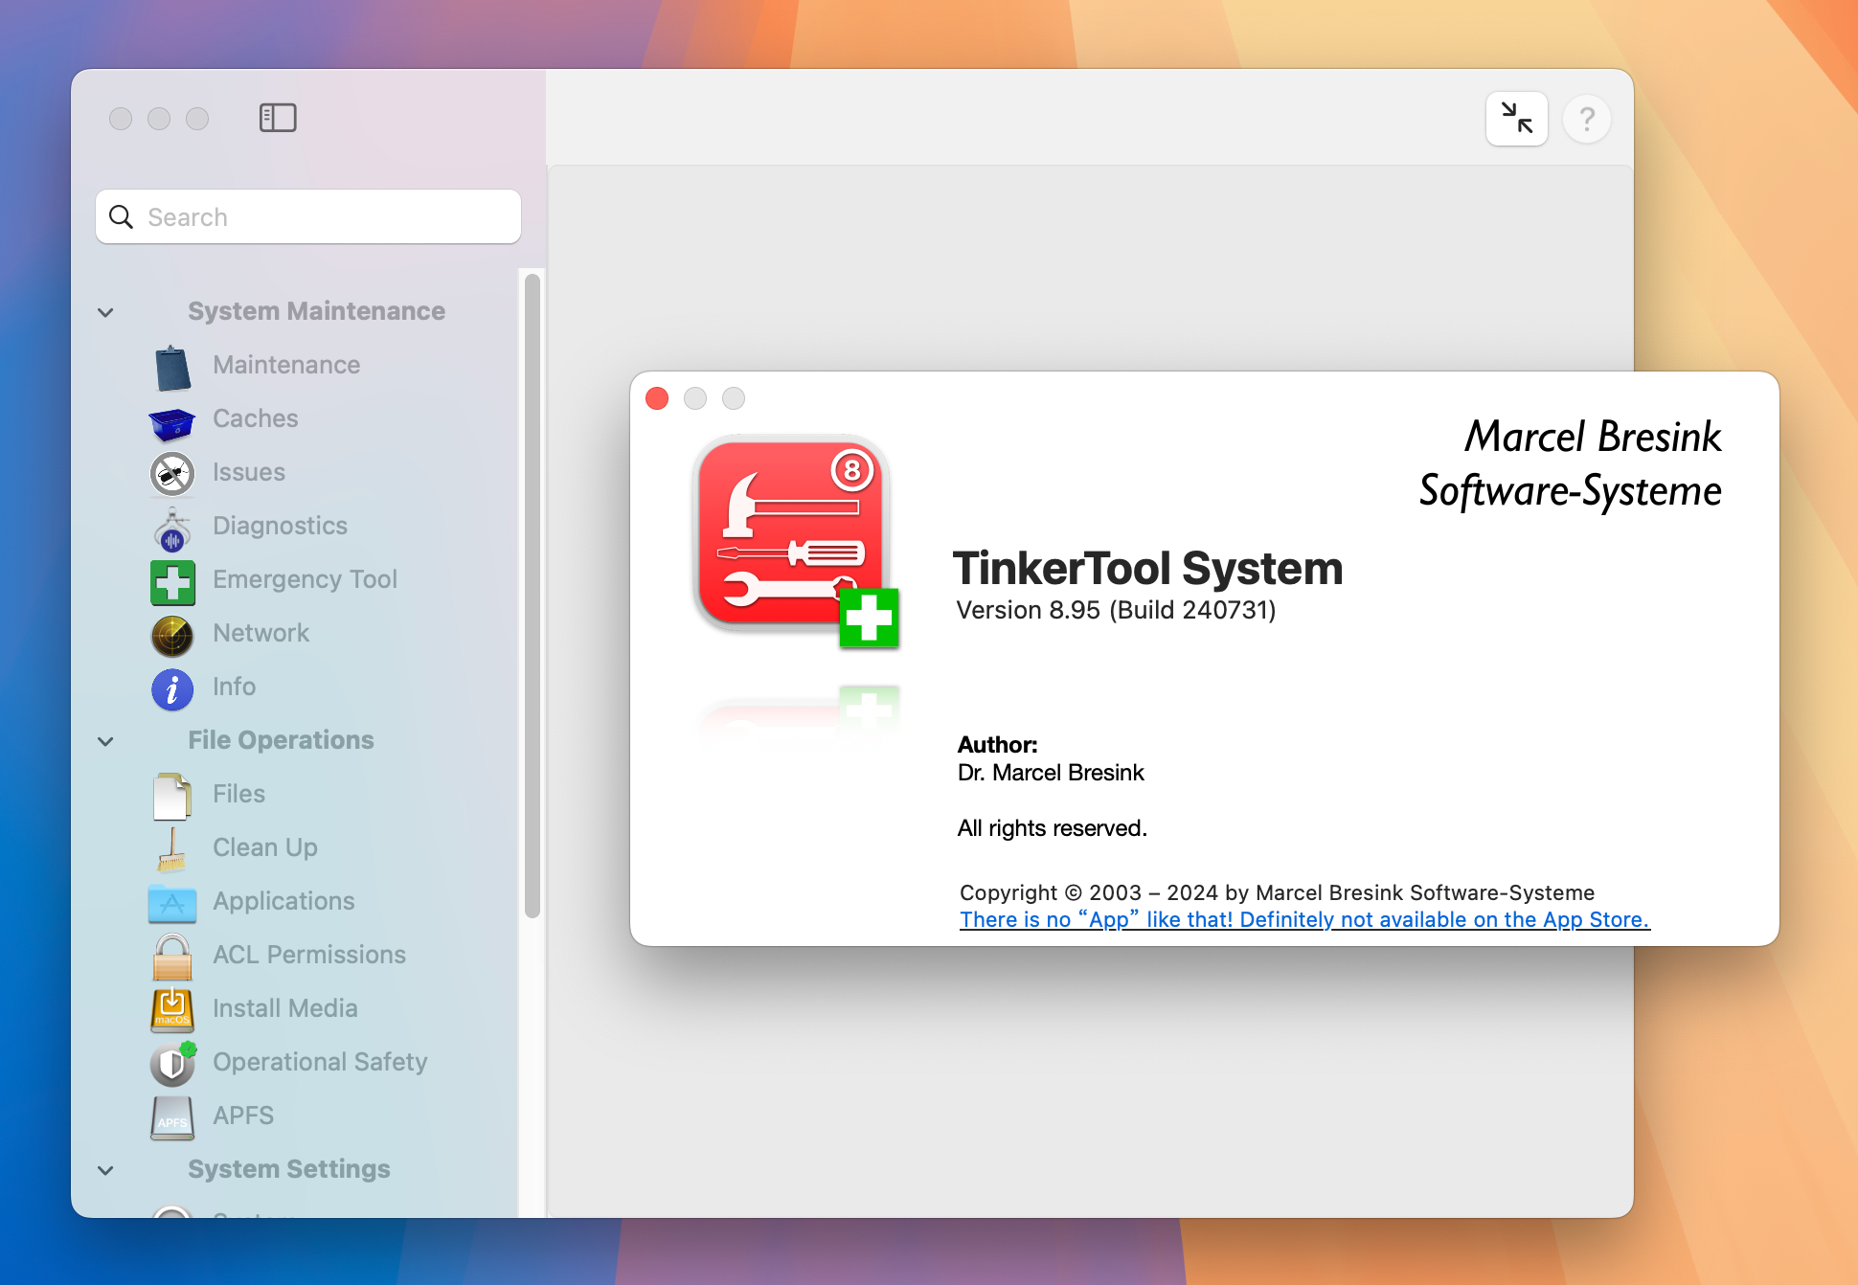Click the Copyright 2003–2024 line
The height and width of the screenshot is (1285, 1858).
(x=1277, y=892)
